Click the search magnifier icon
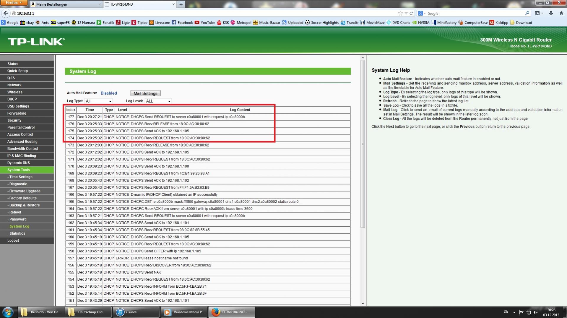This screenshot has height=318, width=567. point(527,13)
